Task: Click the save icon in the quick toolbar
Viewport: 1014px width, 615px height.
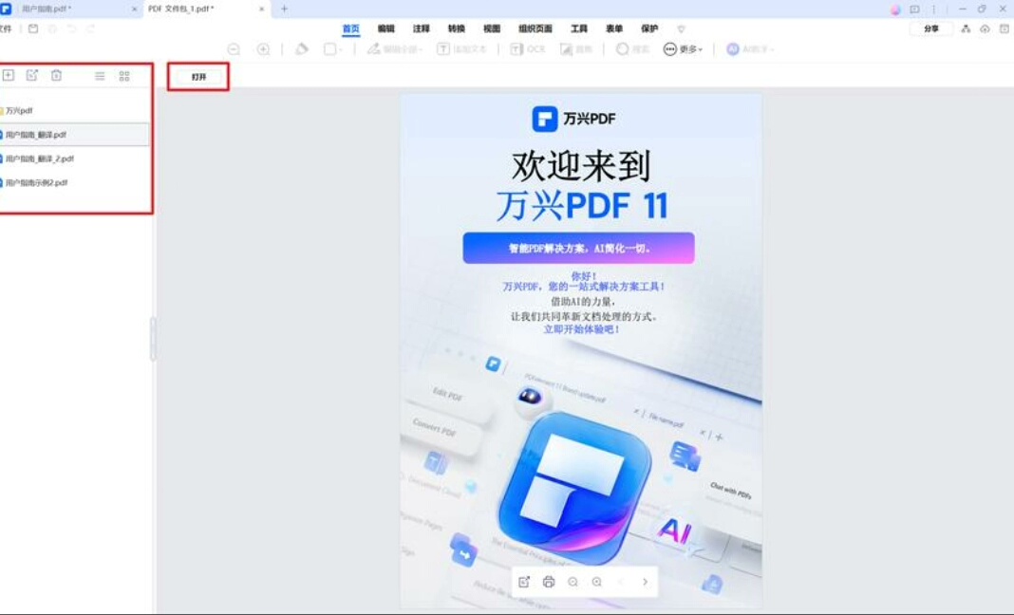Action: point(33,29)
